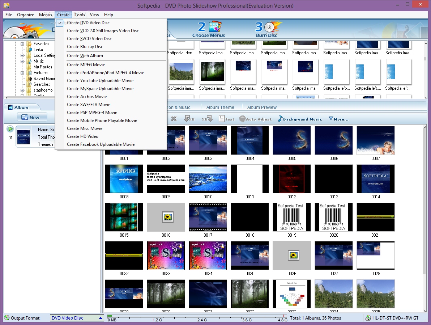Screen dimensions: 431x325
Task: Select slide thumbnail 0028
Action: pos(375,256)
